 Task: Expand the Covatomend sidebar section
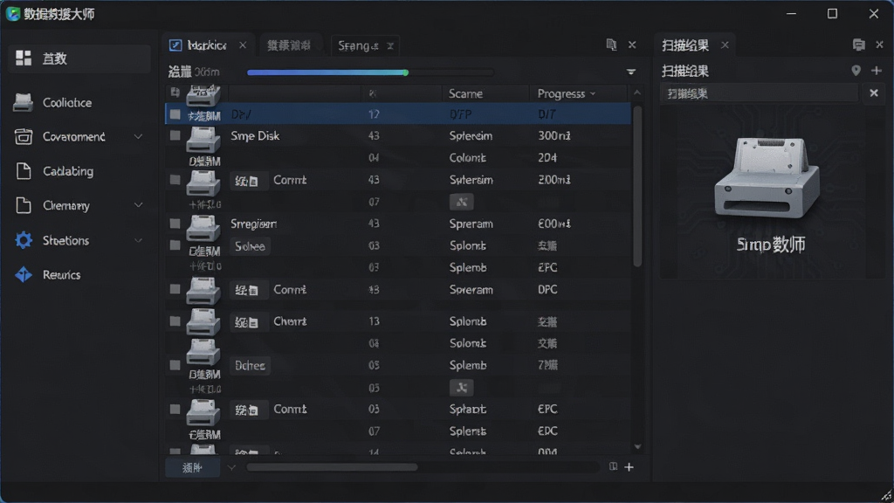click(x=138, y=137)
